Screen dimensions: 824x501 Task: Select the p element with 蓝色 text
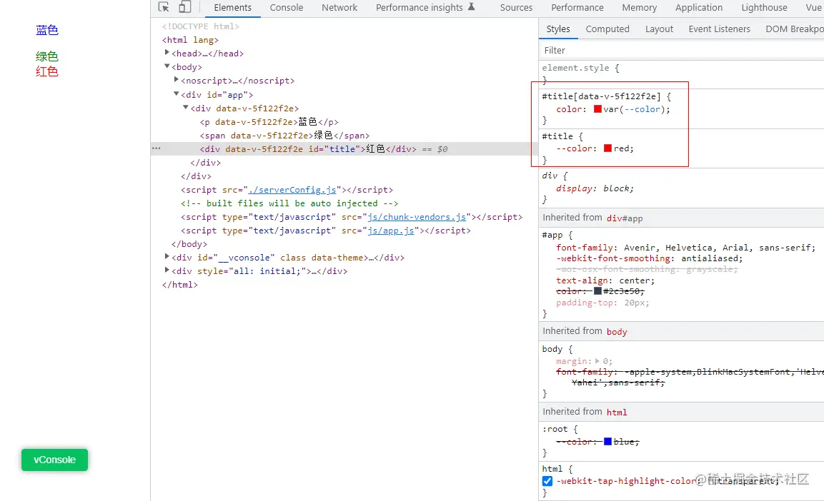[269, 122]
